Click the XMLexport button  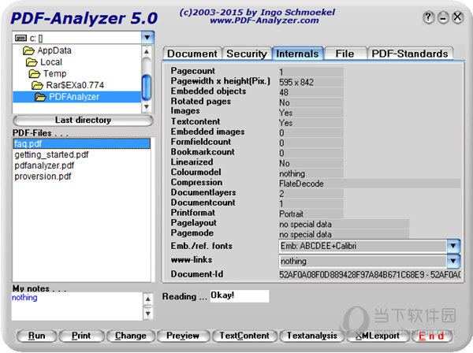[378, 336]
